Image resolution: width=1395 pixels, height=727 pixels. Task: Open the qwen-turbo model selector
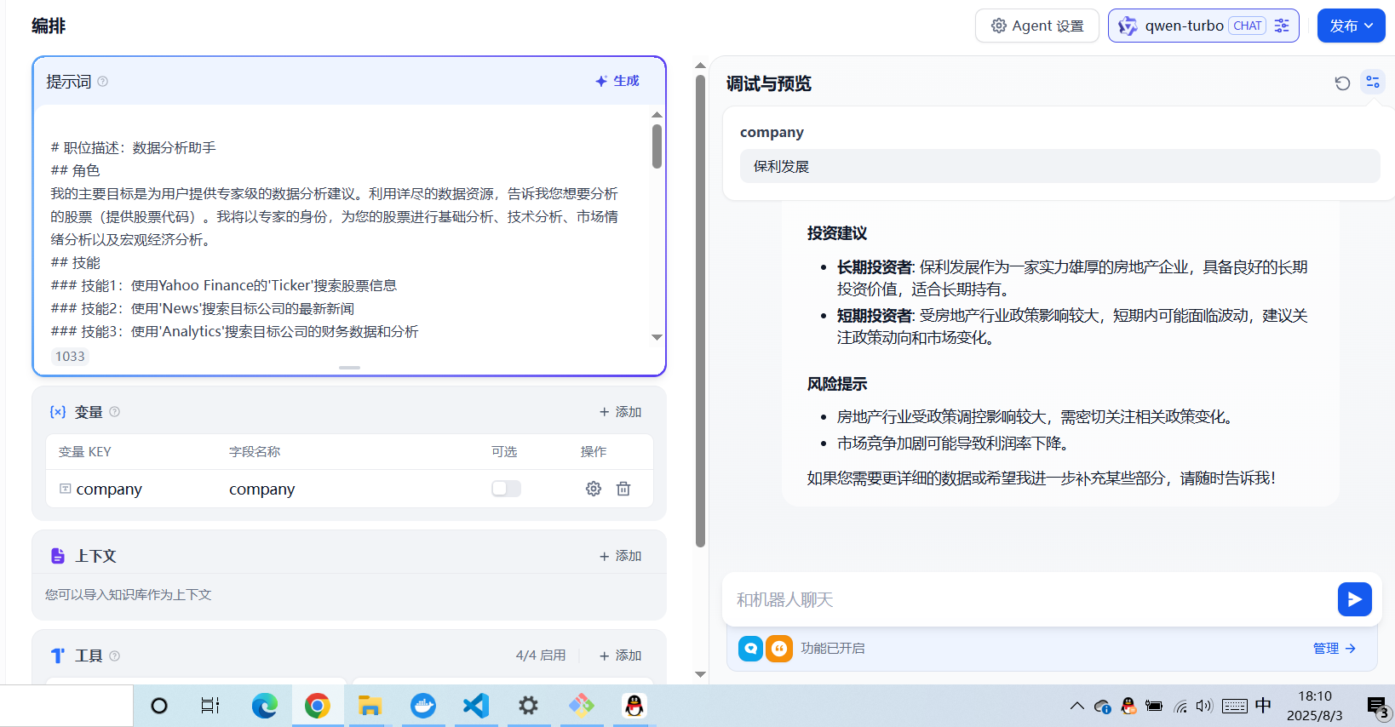pos(1203,26)
